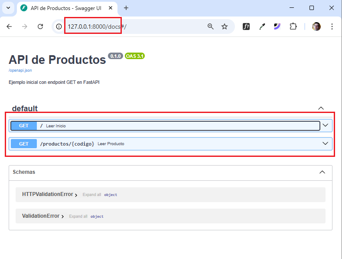Image resolution: width=342 pixels, height=259 pixels.
Task: Click the browser forward arrow
Action: point(25,27)
